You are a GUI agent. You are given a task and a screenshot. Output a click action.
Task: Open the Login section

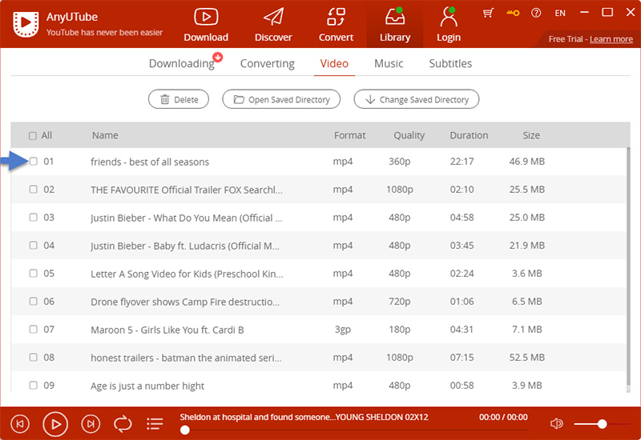click(449, 25)
